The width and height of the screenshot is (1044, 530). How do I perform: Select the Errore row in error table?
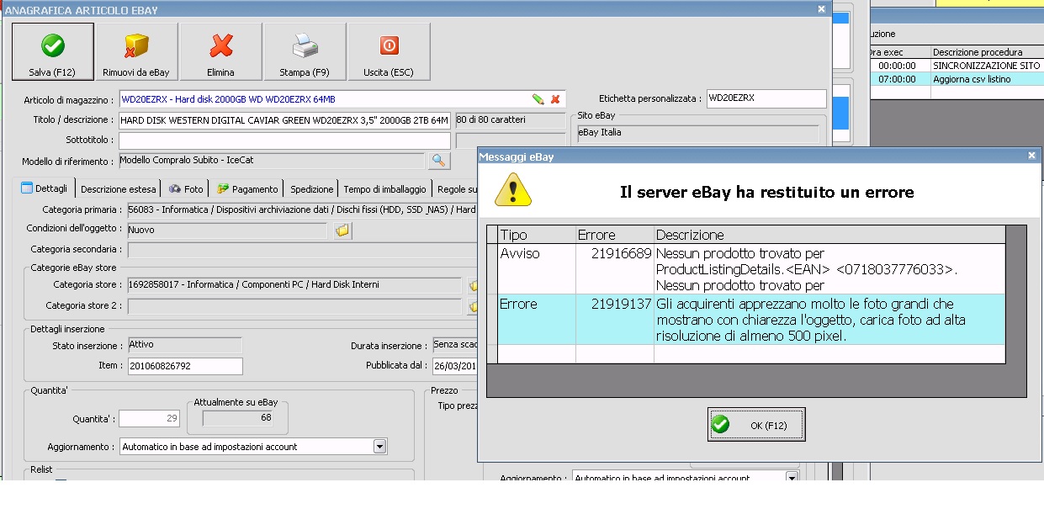point(746,320)
